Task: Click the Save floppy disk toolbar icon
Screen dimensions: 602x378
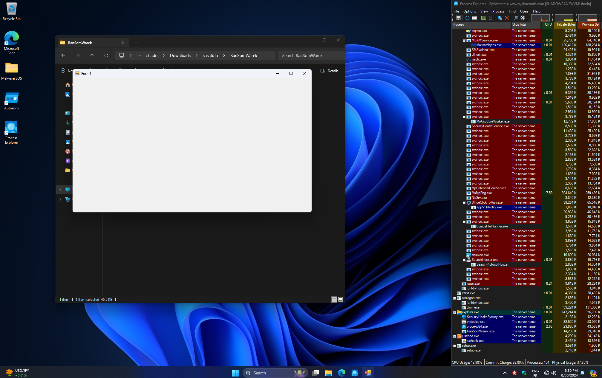Action: click(x=458, y=18)
